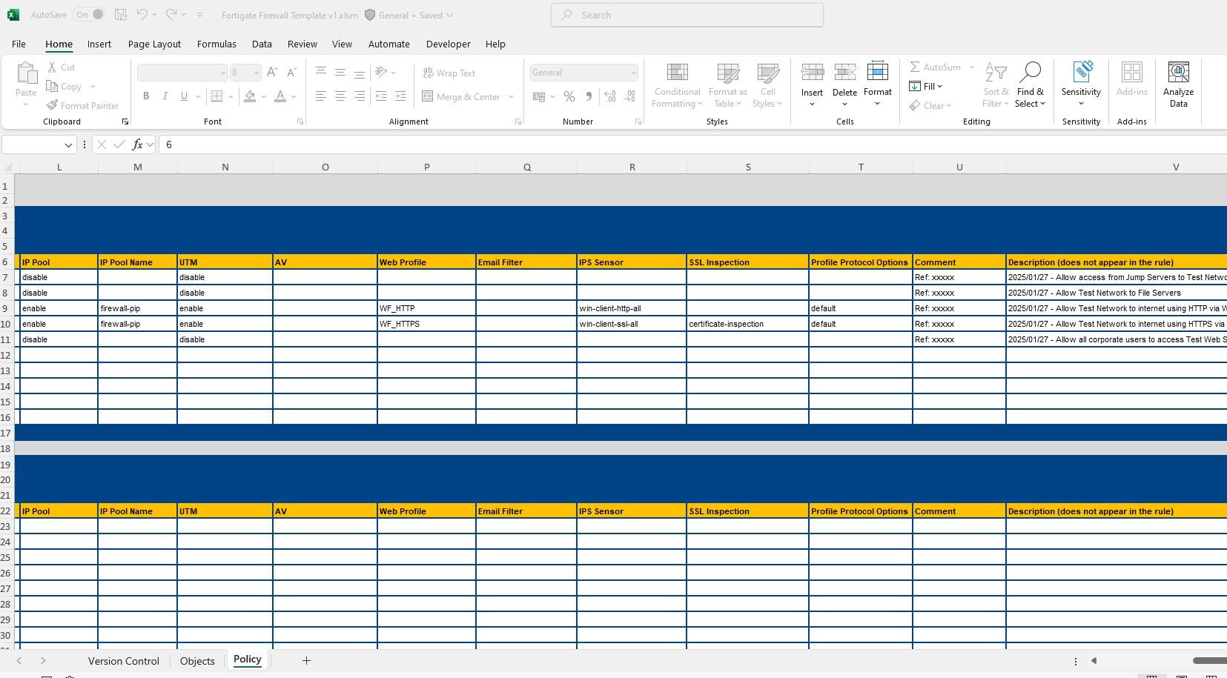Open Font Size dropdown
Viewport: 1227px width, 678px height.
(x=257, y=73)
